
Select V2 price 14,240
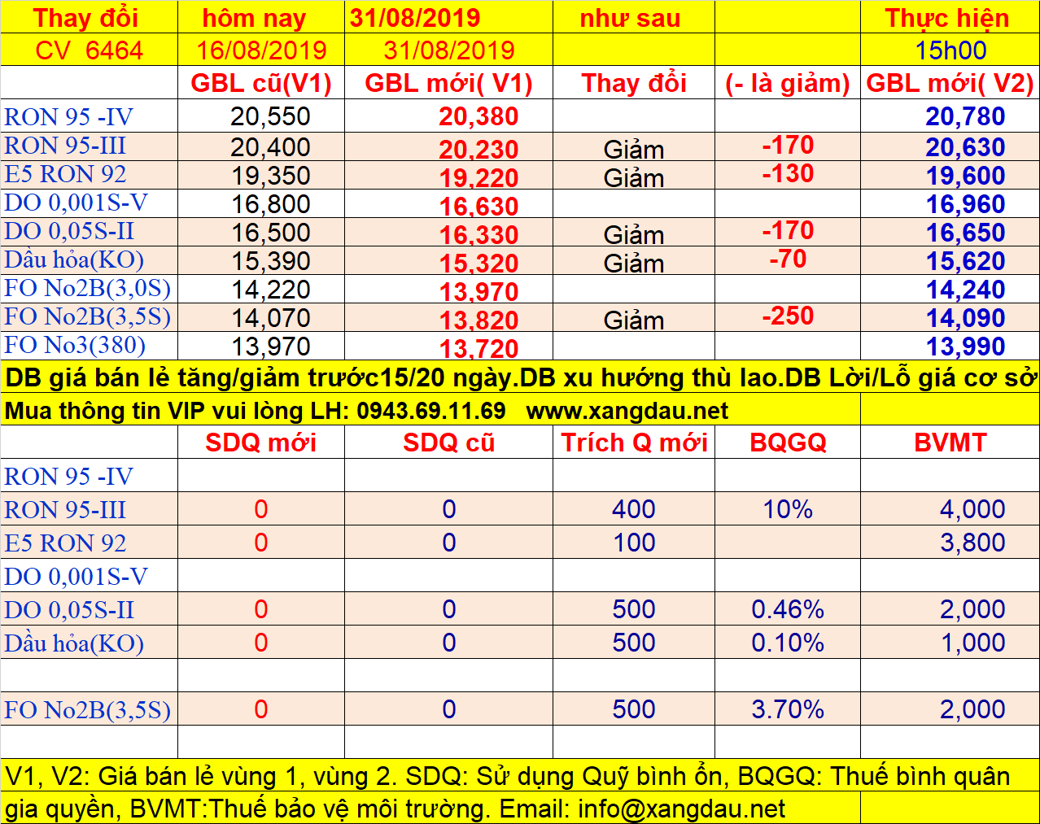[x=965, y=290]
